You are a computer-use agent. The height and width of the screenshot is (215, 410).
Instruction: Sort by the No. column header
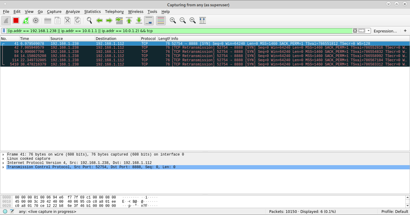tap(10, 38)
